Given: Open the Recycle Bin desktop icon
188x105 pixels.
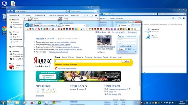Looking at the screenshot, I should pyautogui.click(x=4, y=17).
